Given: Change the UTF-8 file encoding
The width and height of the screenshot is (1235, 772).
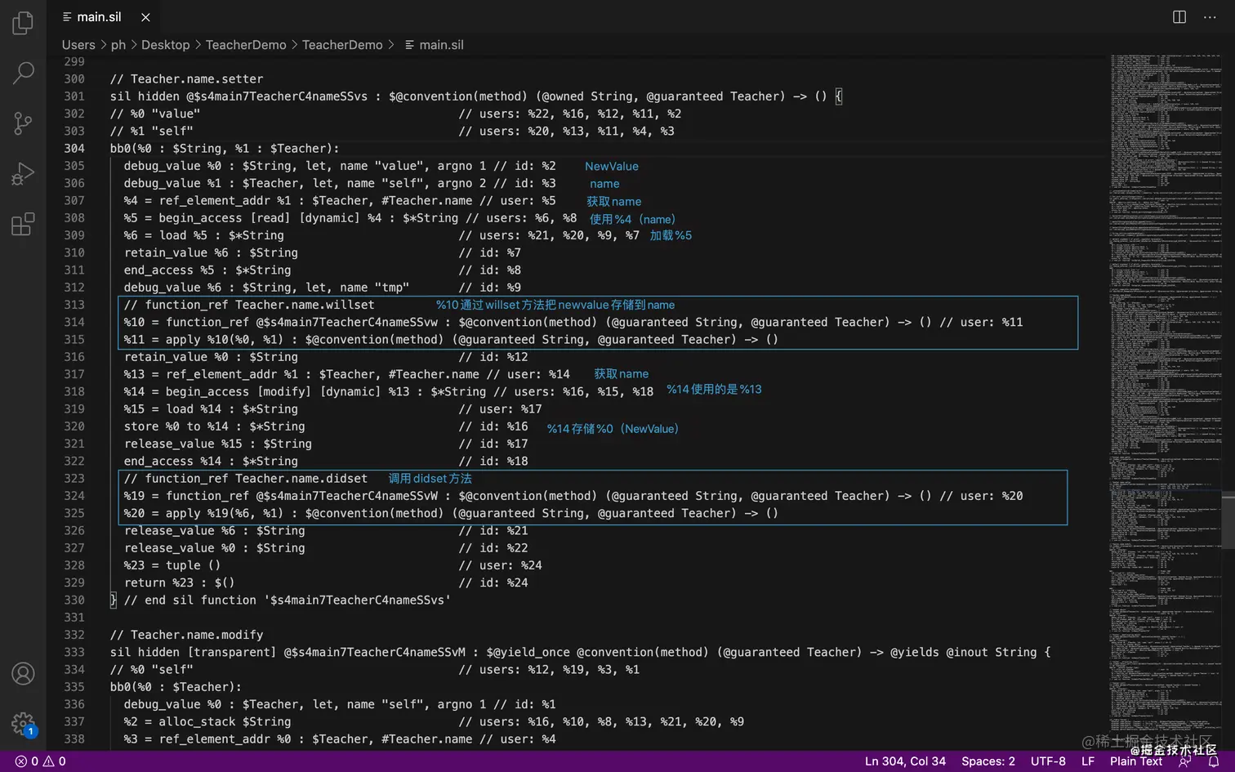Looking at the screenshot, I should pyautogui.click(x=1048, y=761).
